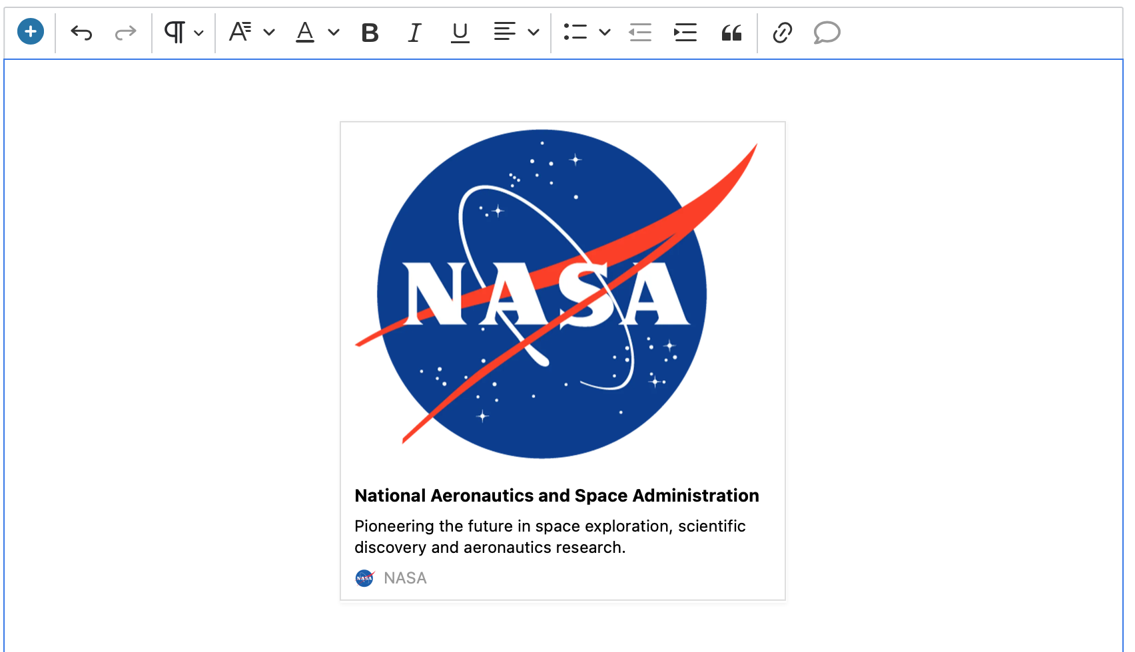The image size is (1135, 652).
Task: Click the Pioneering the future description text
Action: pyautogui.click(x=550, y=537)
